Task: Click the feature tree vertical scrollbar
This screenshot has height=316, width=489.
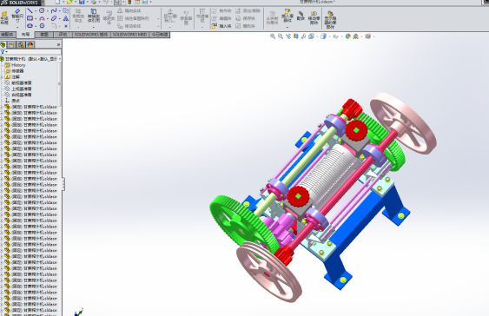Action: point(59,84)
